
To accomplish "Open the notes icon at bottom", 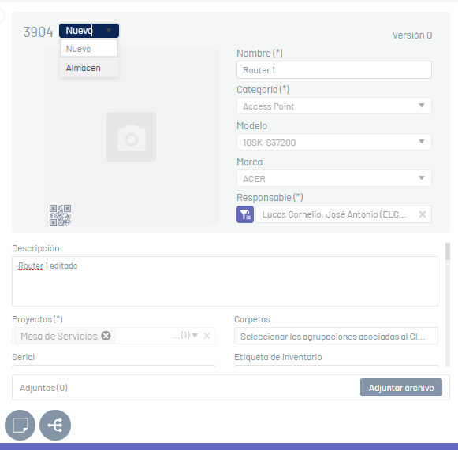I will (20, 425).
